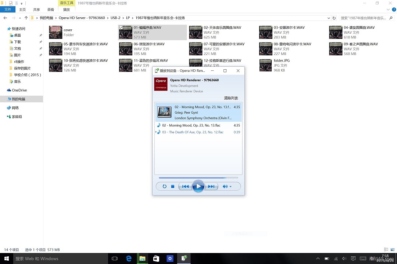The width and height of the screenshot is (397, 264).
Task: Click the playback progress bar
Action: coord(198,178)
